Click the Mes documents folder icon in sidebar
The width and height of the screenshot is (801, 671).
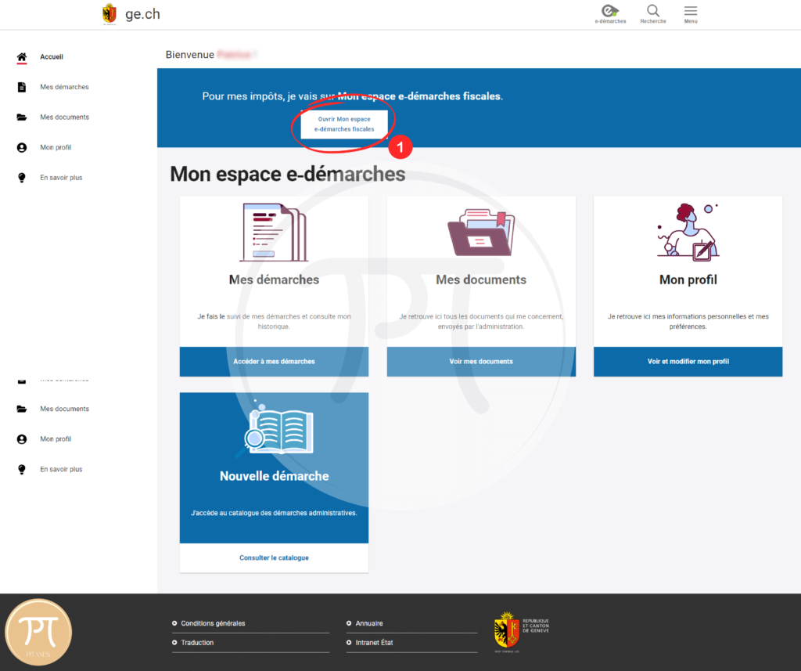pos(21,117)
